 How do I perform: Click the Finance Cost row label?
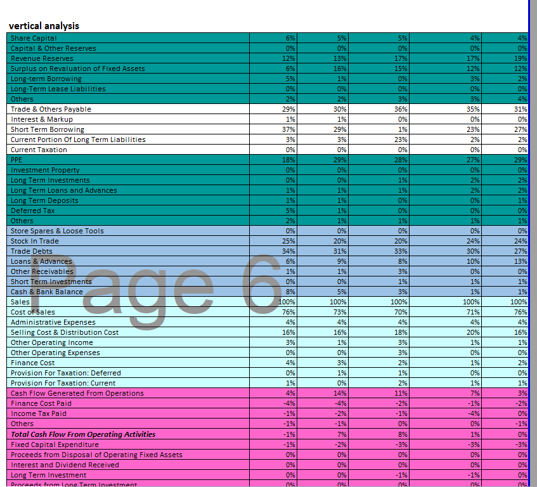30,363
